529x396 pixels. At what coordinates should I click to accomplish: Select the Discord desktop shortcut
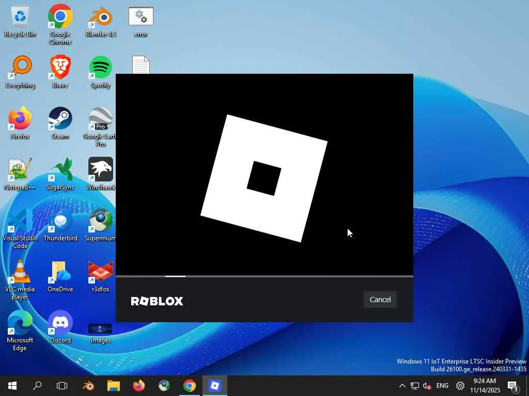click(60, 327)
